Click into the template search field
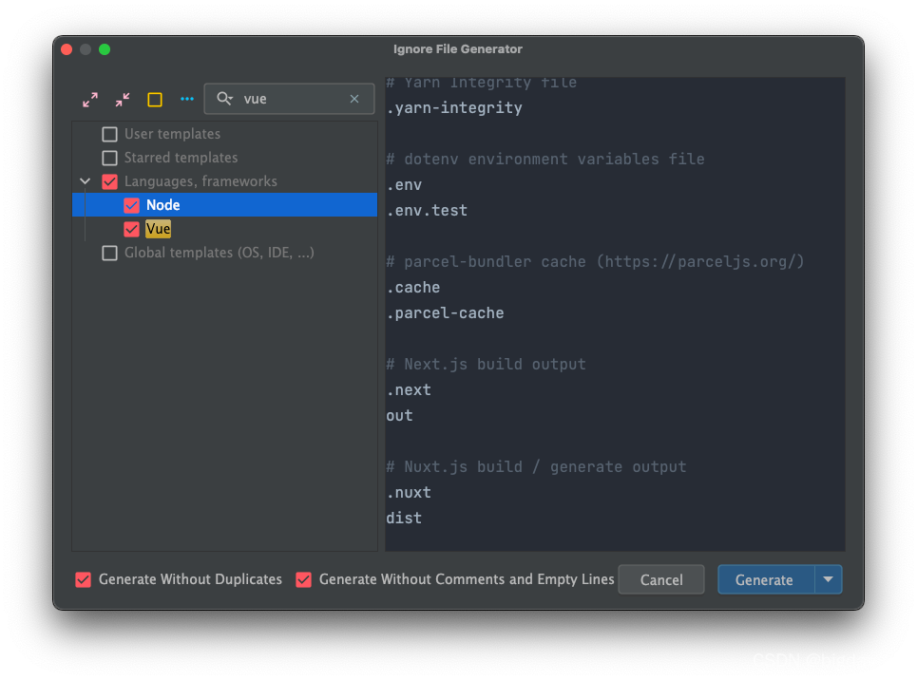 pos(290,99)
